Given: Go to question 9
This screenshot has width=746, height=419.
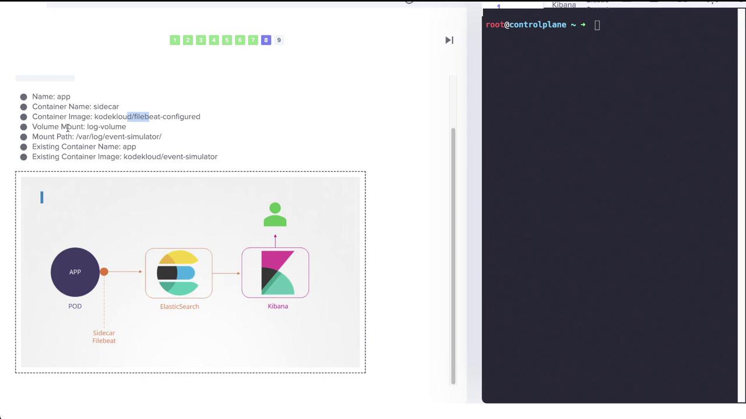Looking at the screenshot, I should pos(279,40).
